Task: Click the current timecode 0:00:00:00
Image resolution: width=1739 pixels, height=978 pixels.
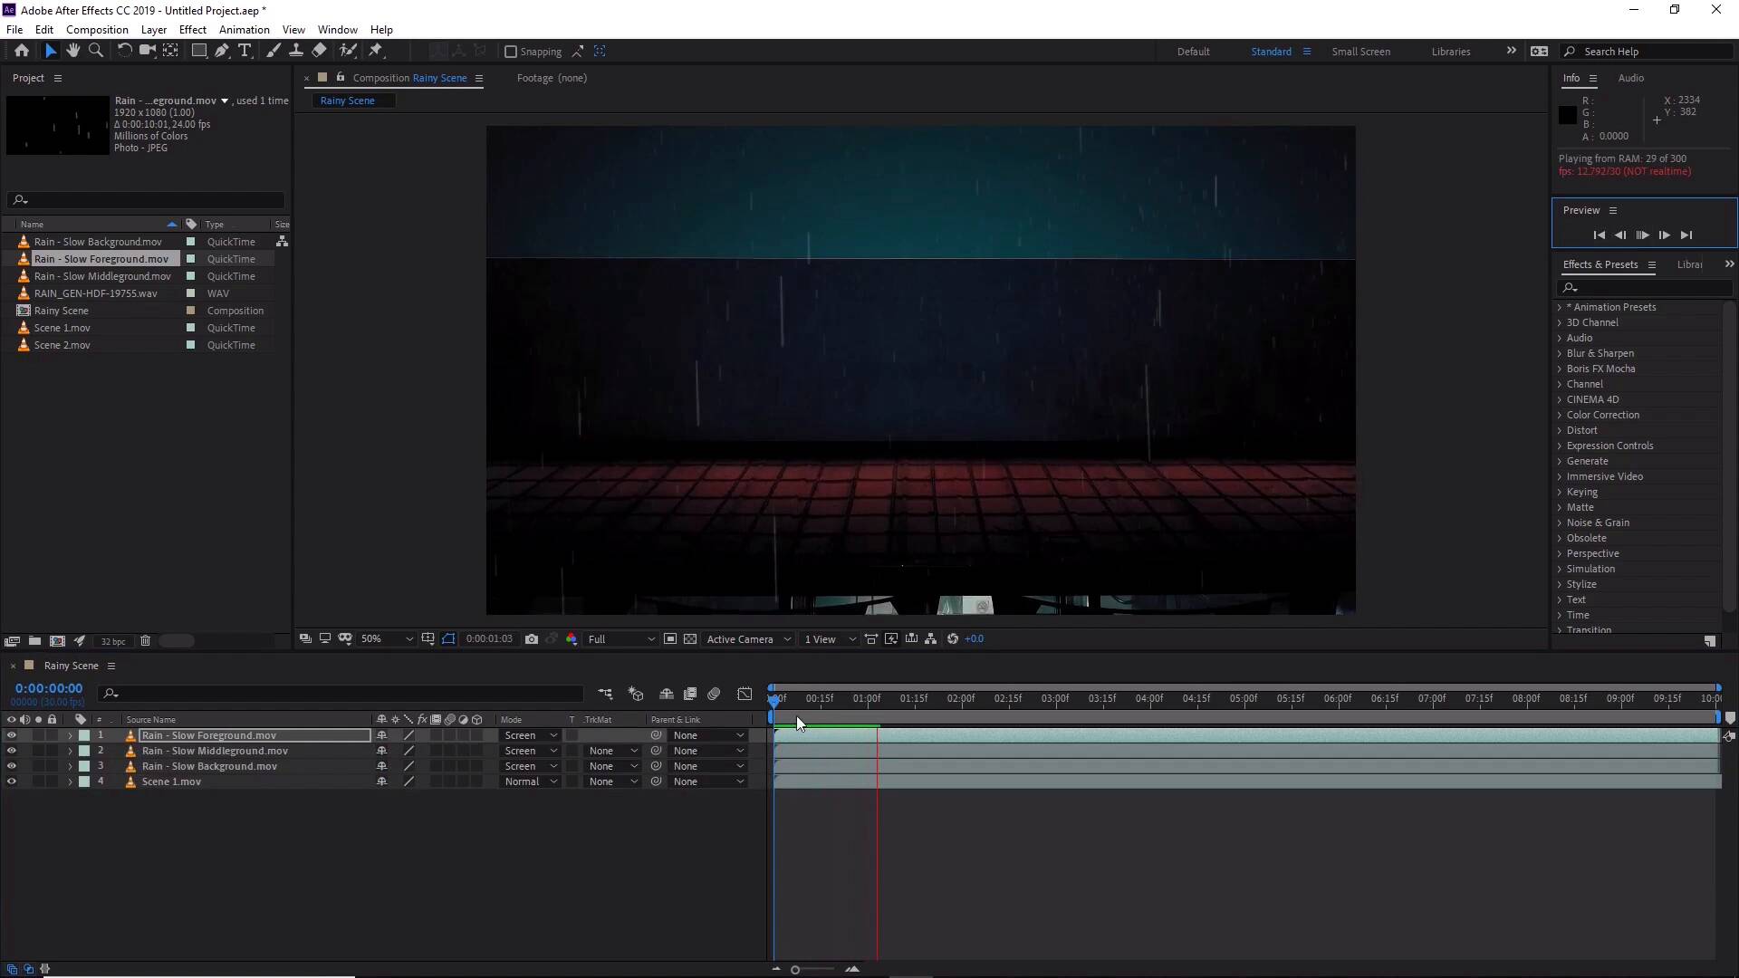Action: pyautogui.click(x=49, y=689)
